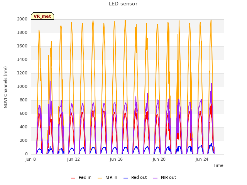Click the Jun 20 x-axis tick label
The height and width of the screenshot is (185, 247).
click(159, 159)
